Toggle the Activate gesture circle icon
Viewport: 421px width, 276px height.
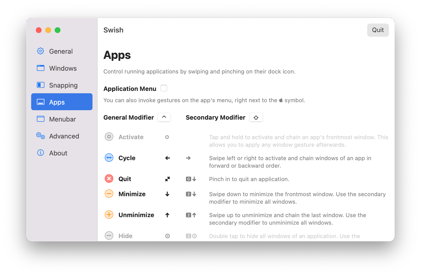tap(109, 137)
